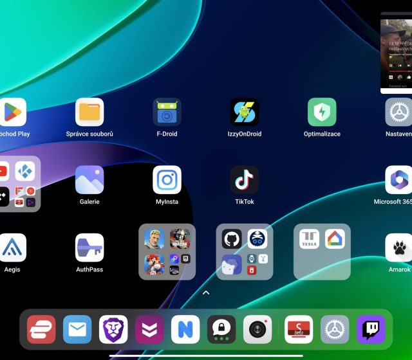Open the folder with Tesla and Google Home
This screenshot has height=360, width=412.
(322, 251)
